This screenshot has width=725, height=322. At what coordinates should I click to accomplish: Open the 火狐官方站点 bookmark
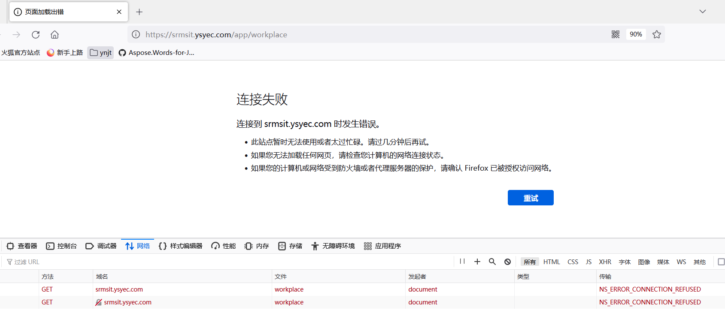click(20, 53)
